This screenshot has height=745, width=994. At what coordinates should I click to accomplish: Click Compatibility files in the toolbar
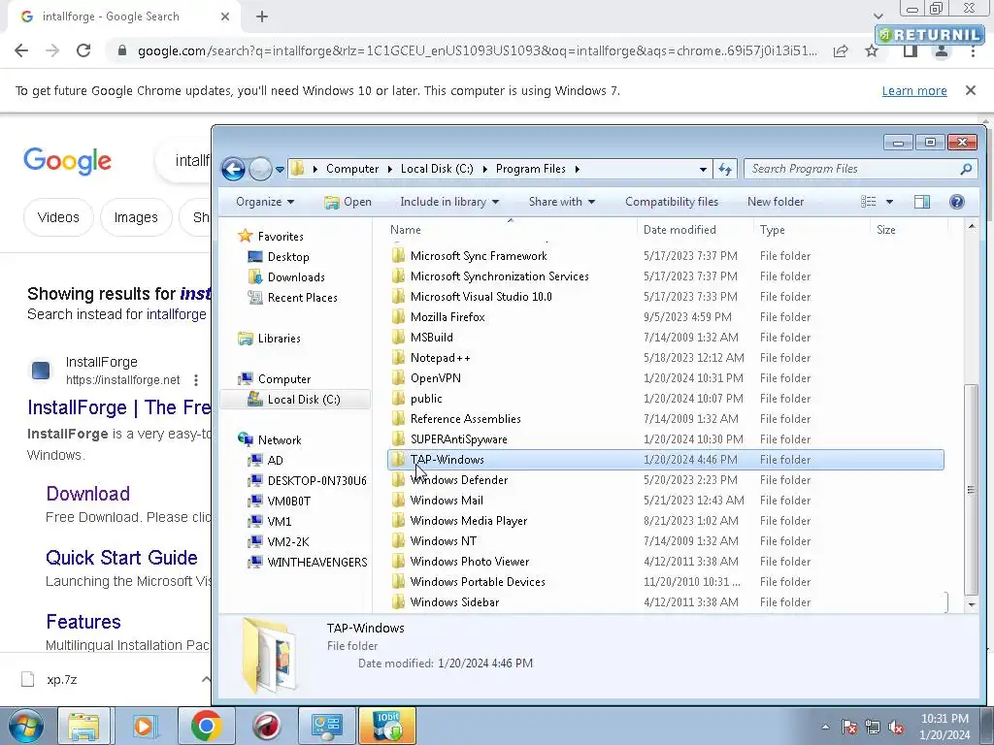tap(672, 202)
